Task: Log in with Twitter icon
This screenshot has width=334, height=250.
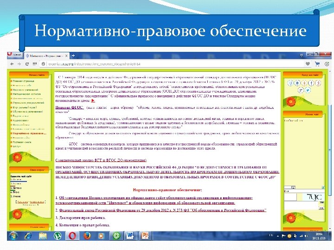Action: pyautogui.click(x=308, y=90)
